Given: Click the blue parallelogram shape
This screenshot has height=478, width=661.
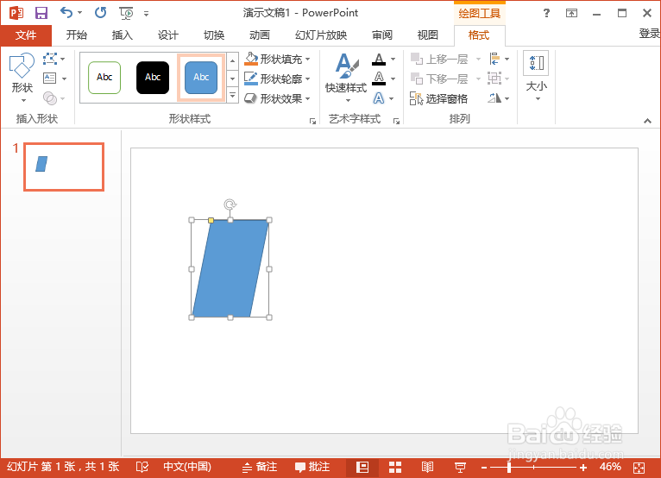Looking at the screenshot, I should pos(230,268).
